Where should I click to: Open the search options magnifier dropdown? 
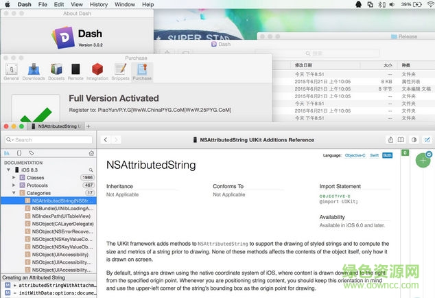pyautogui.click(x=10, y=139)
